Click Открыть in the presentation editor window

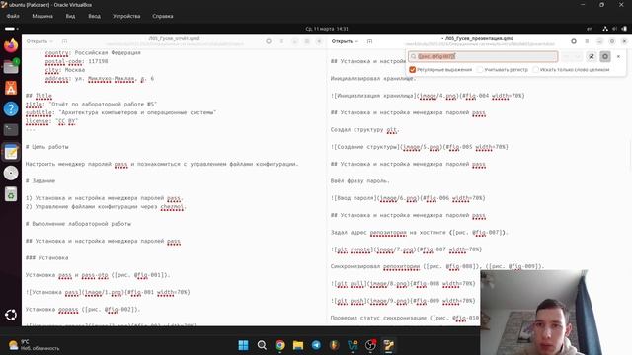pos(342,41)
